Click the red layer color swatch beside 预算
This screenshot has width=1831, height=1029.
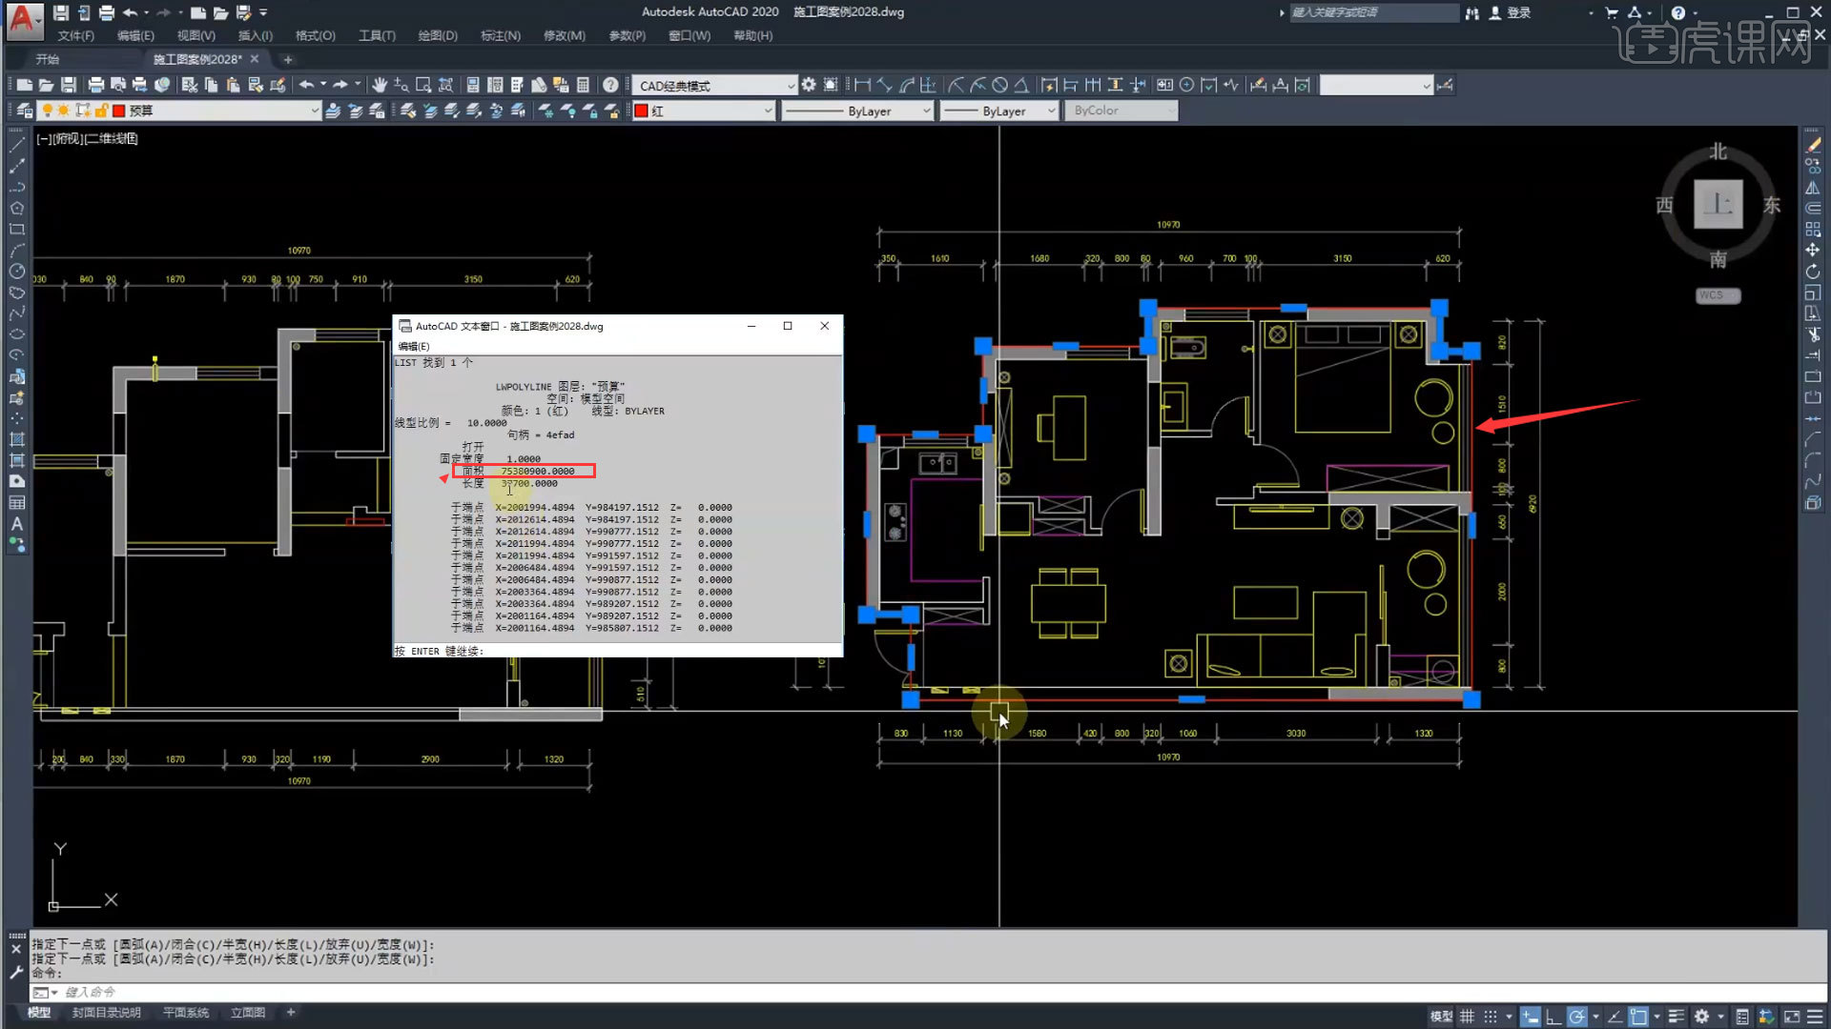(119, 111)
